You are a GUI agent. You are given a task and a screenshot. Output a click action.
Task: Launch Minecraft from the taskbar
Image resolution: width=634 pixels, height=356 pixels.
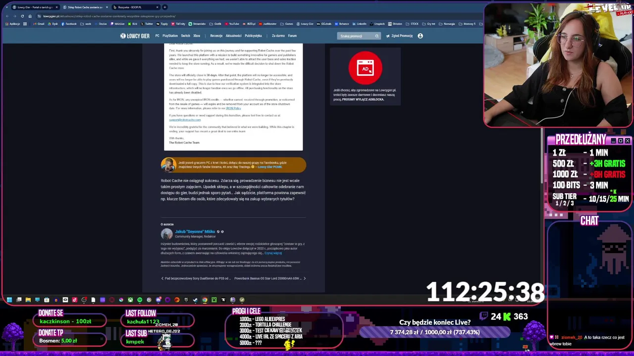click(x=214, y=300)
